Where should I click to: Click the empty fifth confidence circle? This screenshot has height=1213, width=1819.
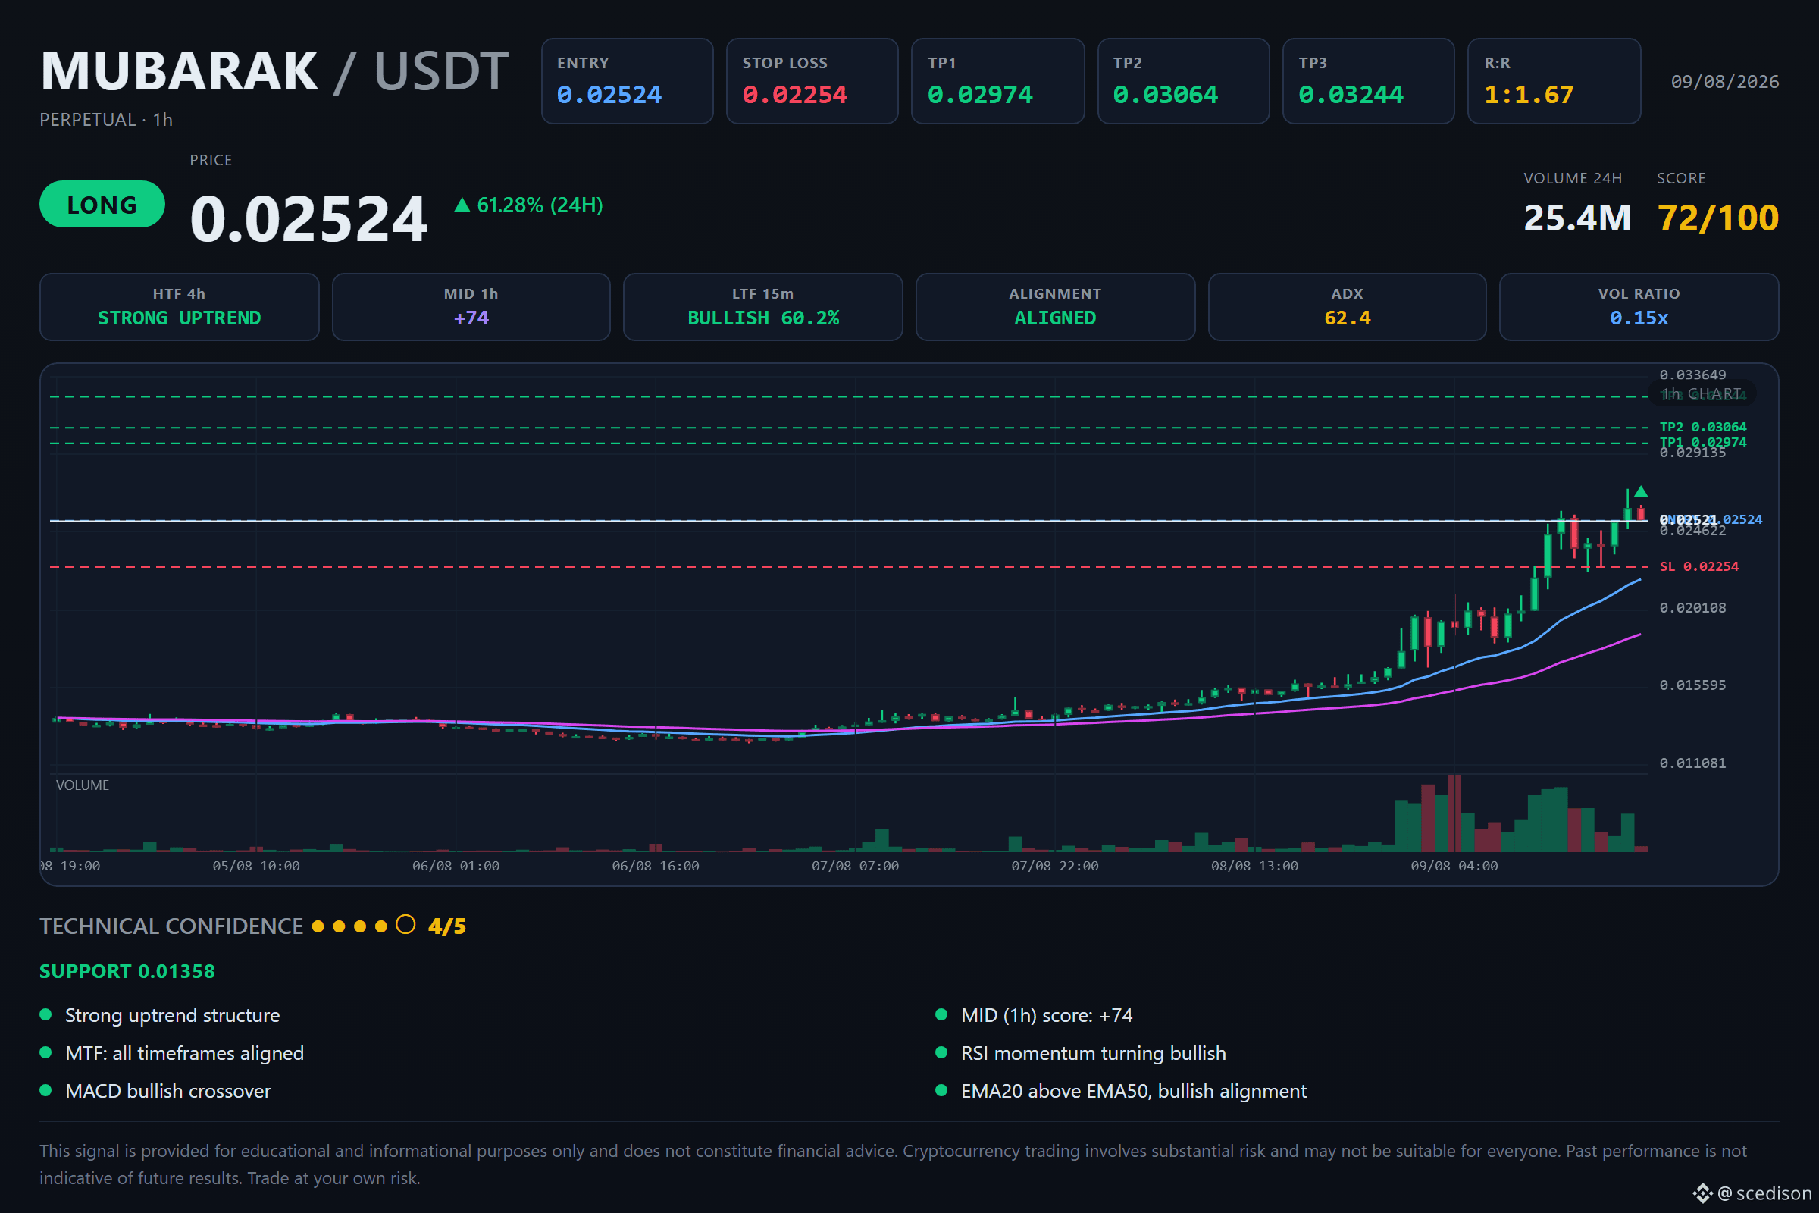(405, 925)
